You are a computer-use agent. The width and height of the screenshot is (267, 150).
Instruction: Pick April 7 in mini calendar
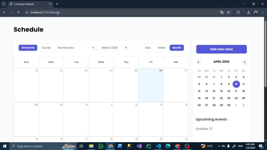214,84
